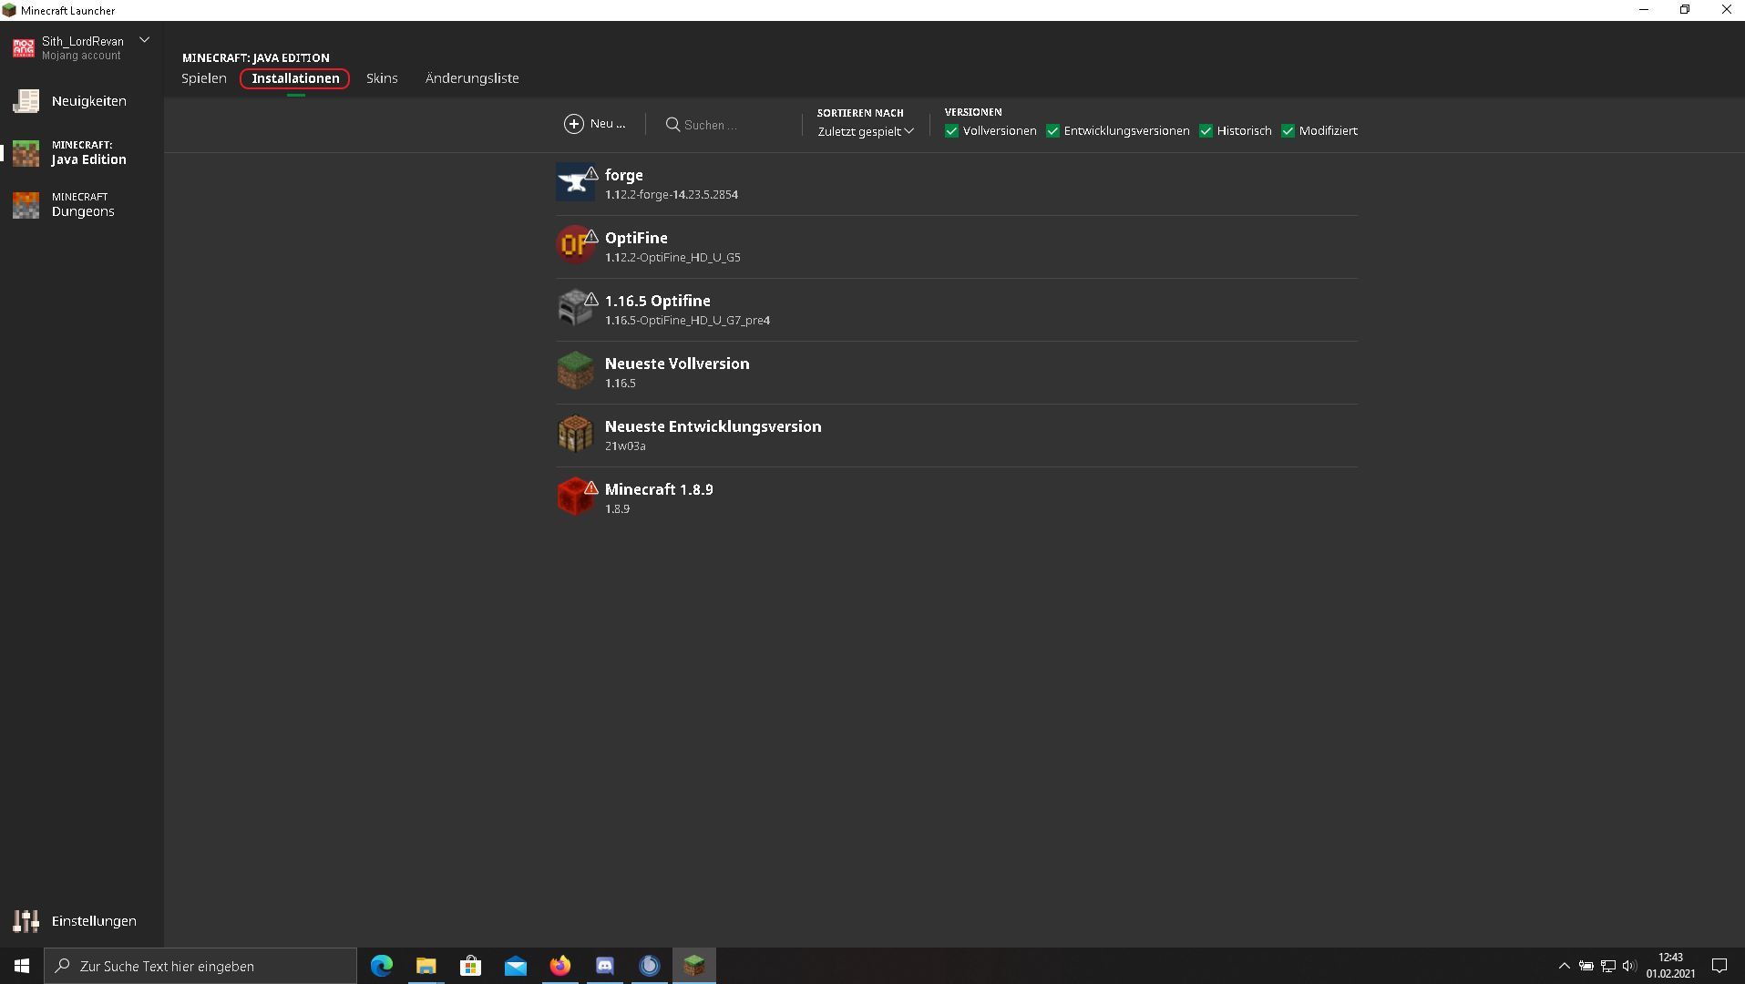Image resolution: width=1745 pixels, height=984 pixels.
Task: Click the warning triangle on OptiFine installation
Action: point(591,236)
